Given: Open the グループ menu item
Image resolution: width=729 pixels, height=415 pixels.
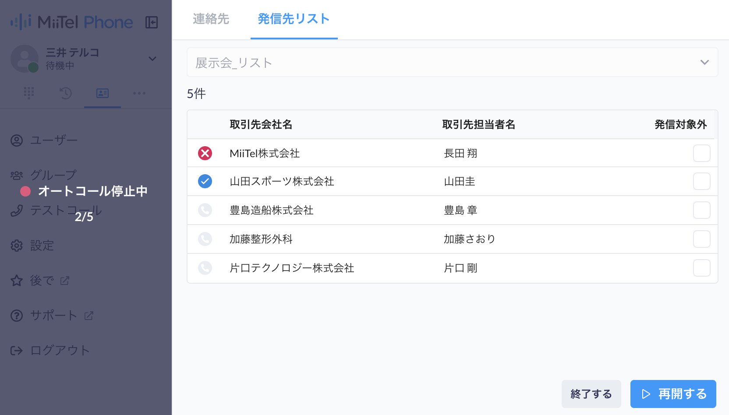Looking at the screenshot, I should click(54, 175).
